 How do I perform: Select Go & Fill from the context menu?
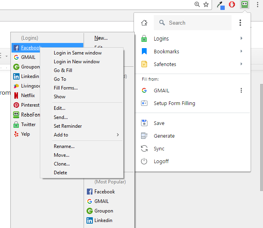click(x=63, y=70)
